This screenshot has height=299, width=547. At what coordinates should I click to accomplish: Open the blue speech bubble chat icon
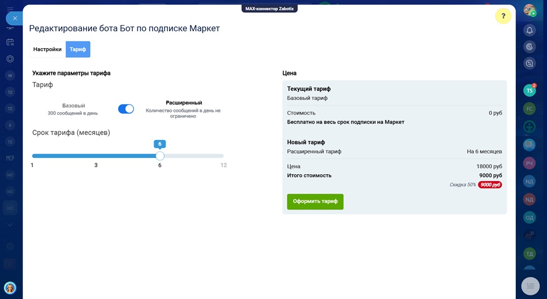529,145
